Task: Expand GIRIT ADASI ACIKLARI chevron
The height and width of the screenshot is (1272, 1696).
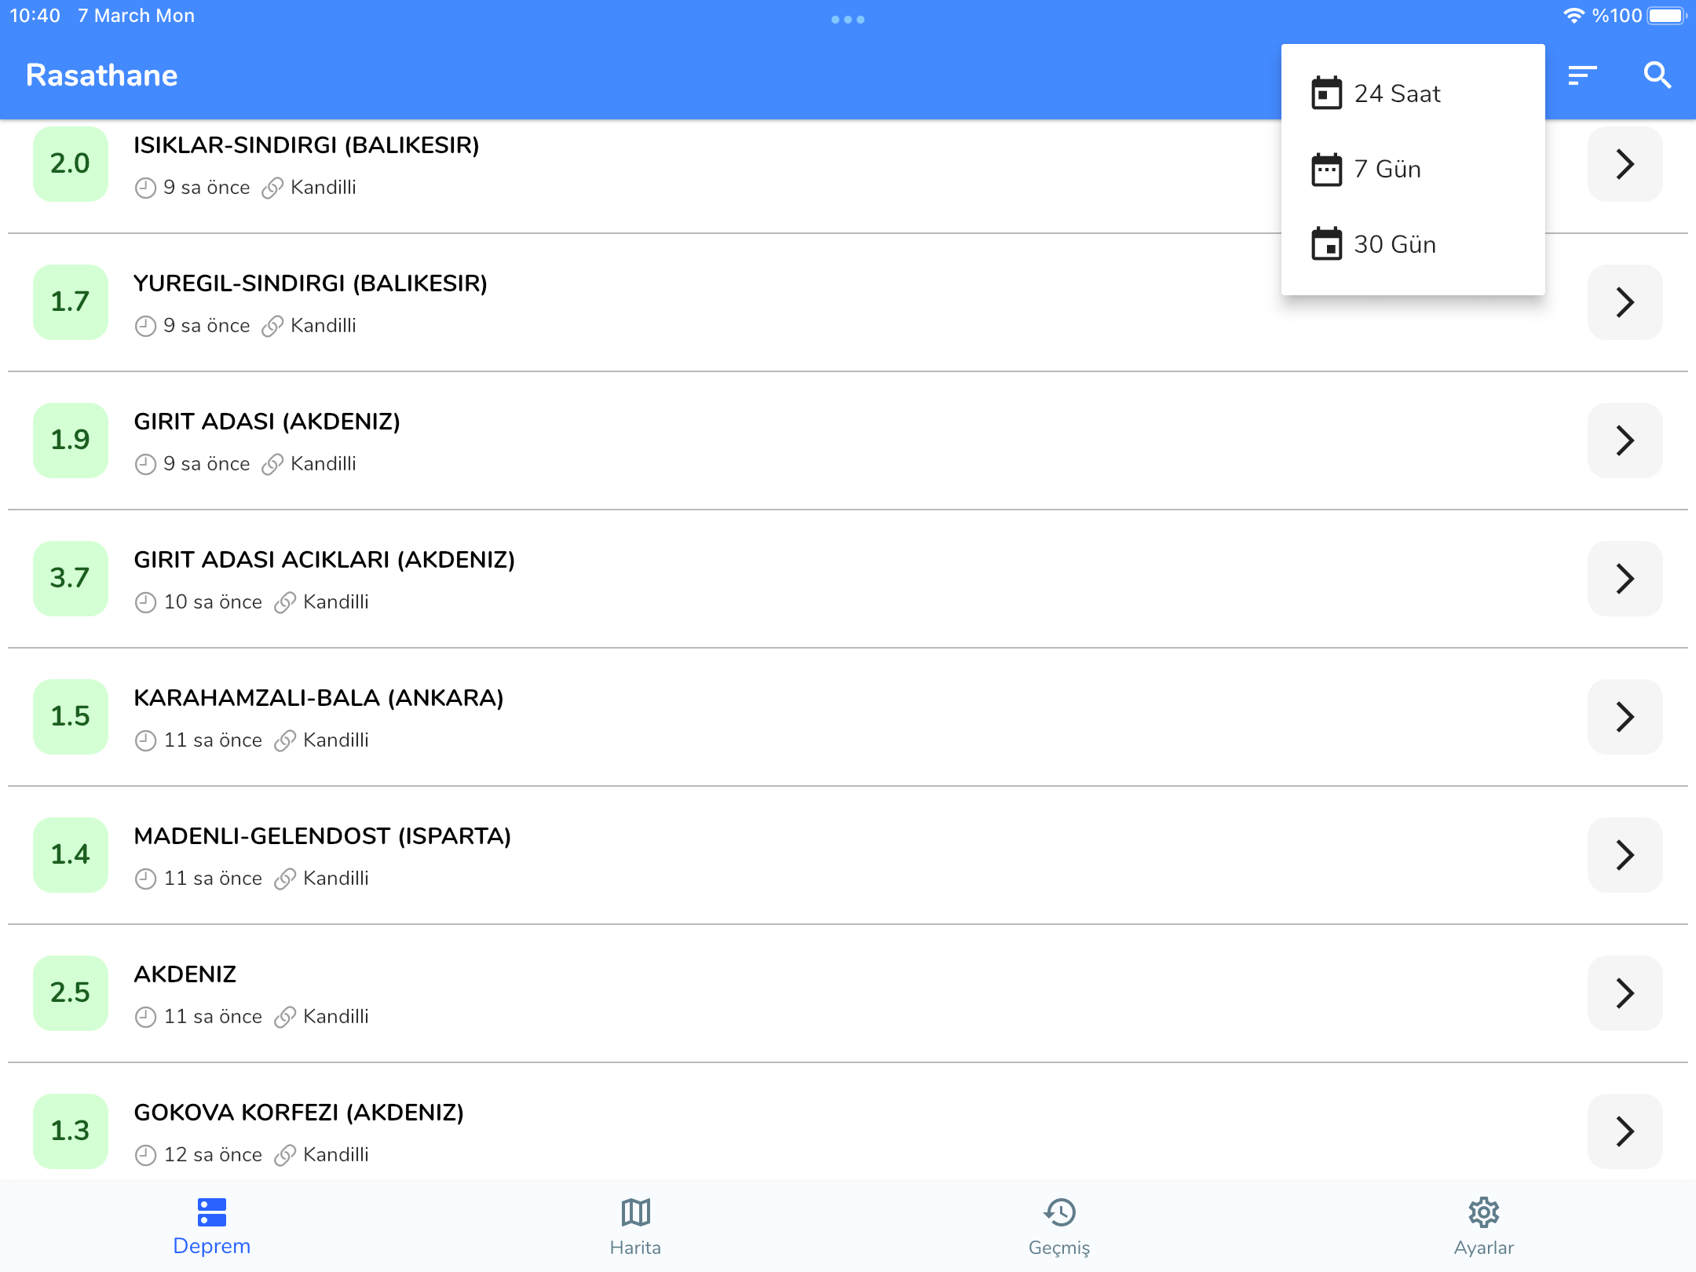Action: point(1625,579)
